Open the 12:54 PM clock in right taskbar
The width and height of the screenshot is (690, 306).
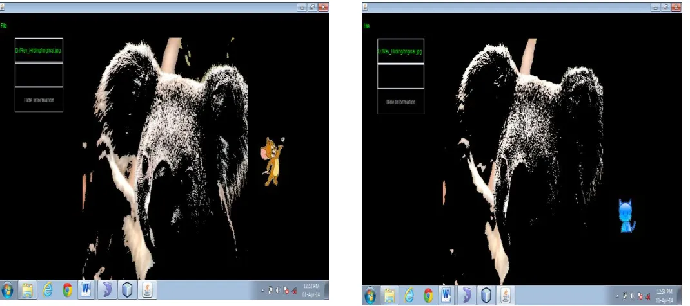click(x=664, y=296)
